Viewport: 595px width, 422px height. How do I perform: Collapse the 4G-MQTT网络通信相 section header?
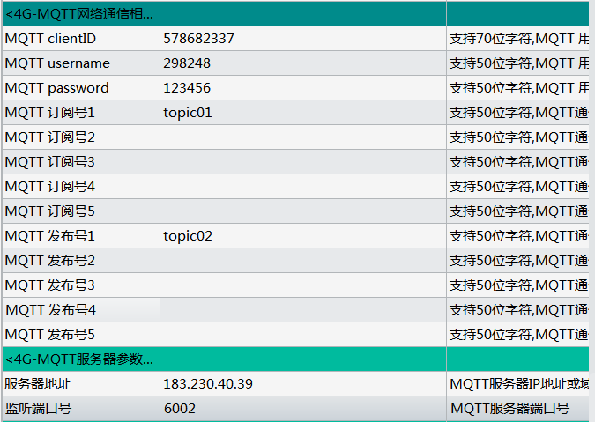click(79, 14)
